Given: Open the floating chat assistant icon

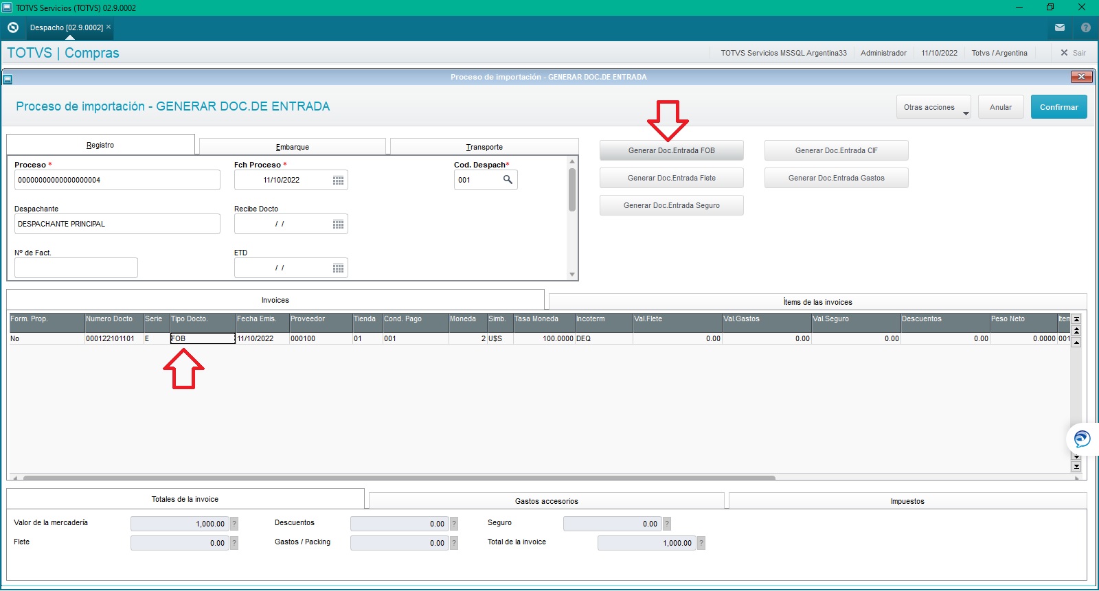Looking at the screenshot, I should pyautogui.click(x=1082, y=439).
